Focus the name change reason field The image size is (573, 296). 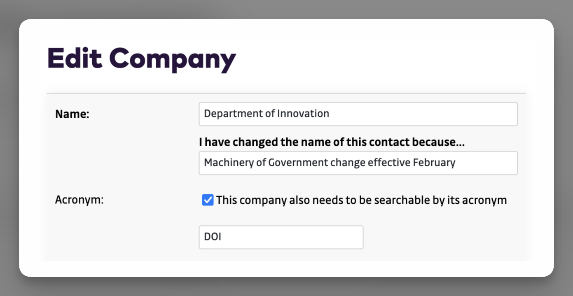point(358,163)
